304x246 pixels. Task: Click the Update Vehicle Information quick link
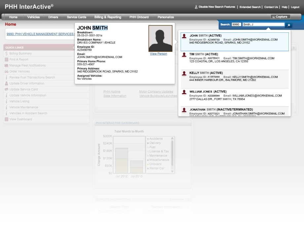28,95
